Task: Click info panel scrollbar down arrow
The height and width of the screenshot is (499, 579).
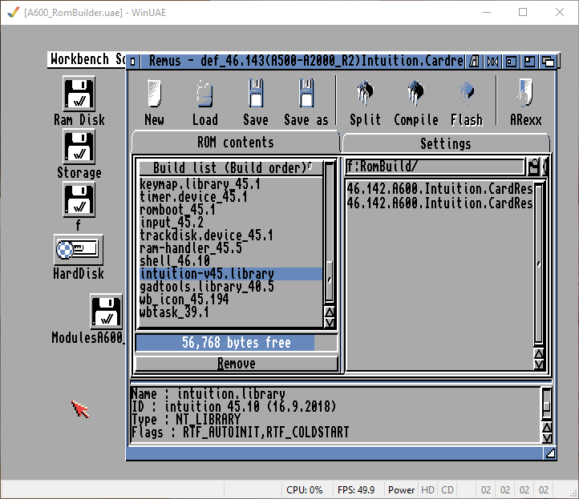Action: 547,438
